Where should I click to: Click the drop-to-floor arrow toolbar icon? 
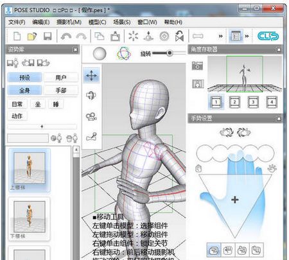click(x=148, y=36)
